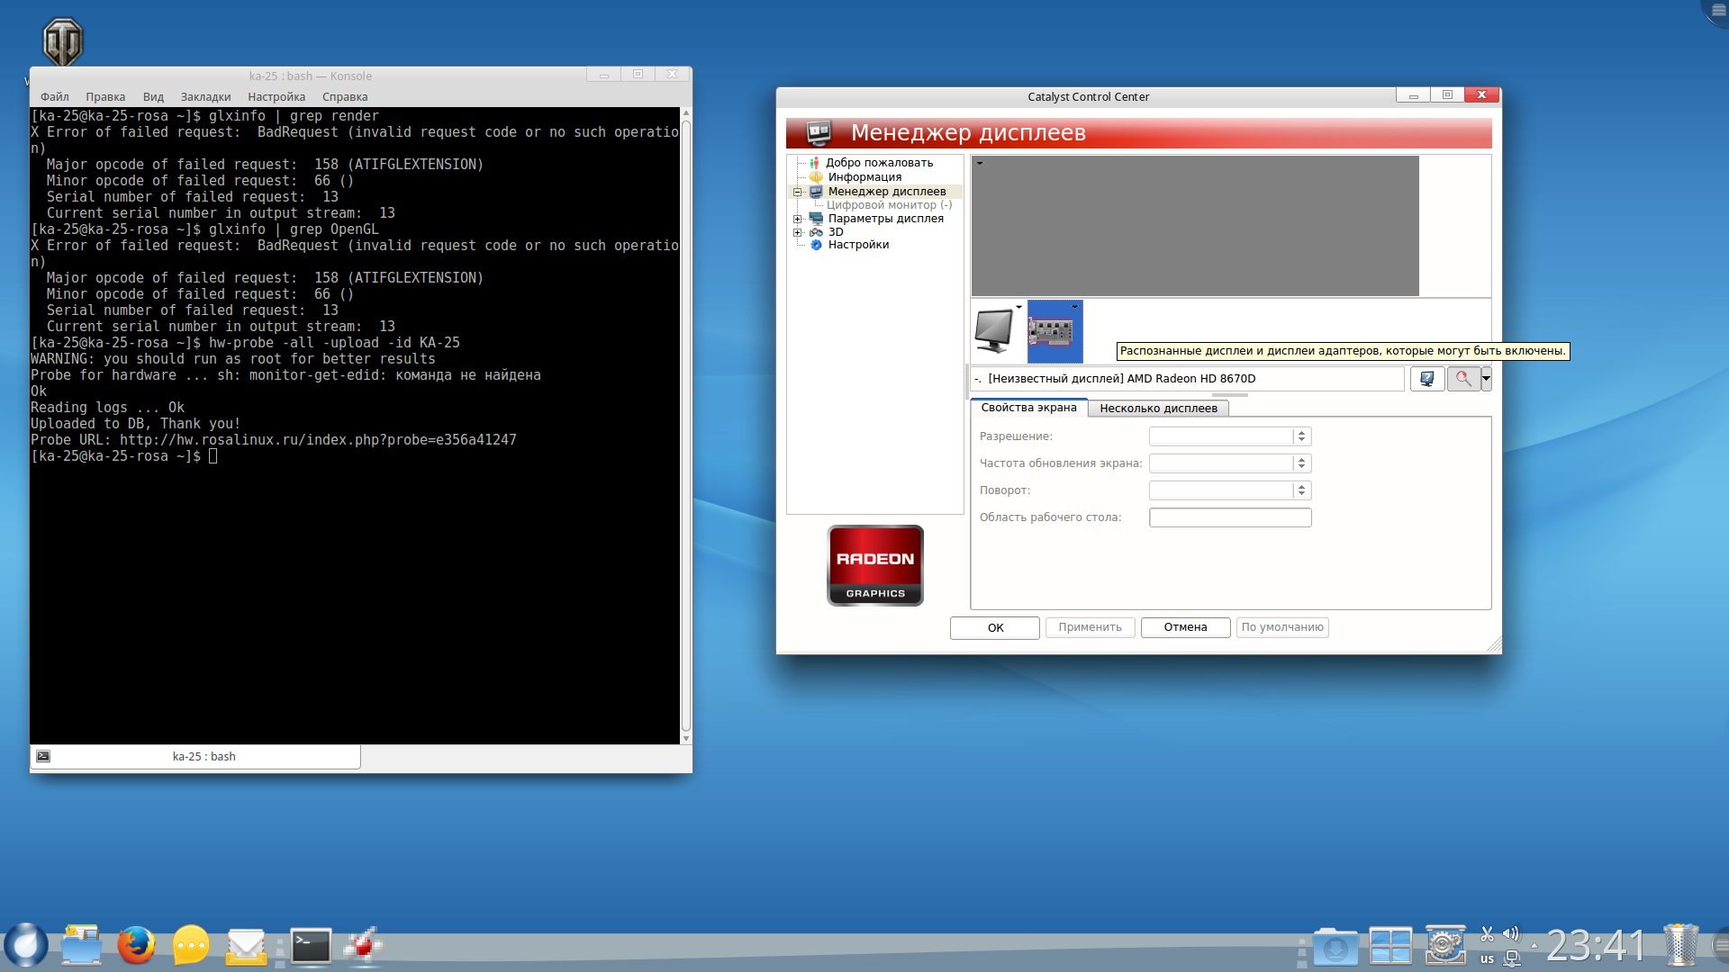Open the Trash bin icon
This screenshot has height=972, width=1729.
[1679, 946]
